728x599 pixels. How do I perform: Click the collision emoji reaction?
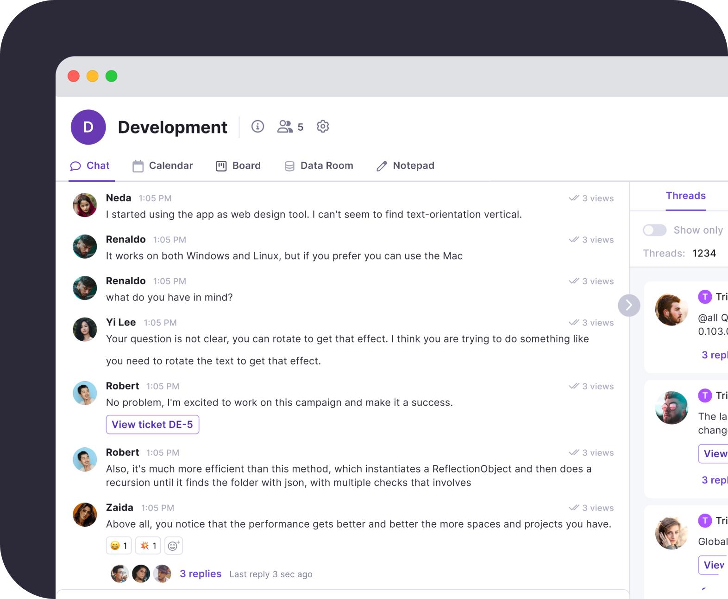coord(148,546)
